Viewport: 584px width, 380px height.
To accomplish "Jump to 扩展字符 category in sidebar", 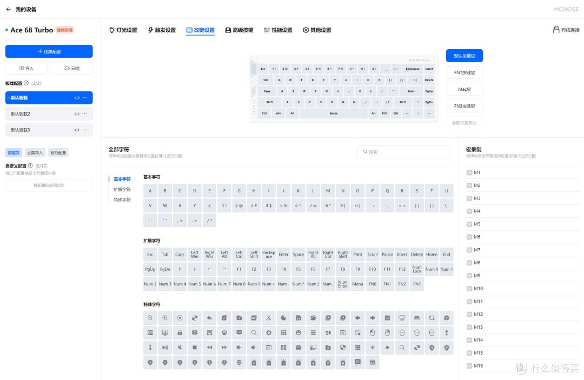I will tap(122, 189).
